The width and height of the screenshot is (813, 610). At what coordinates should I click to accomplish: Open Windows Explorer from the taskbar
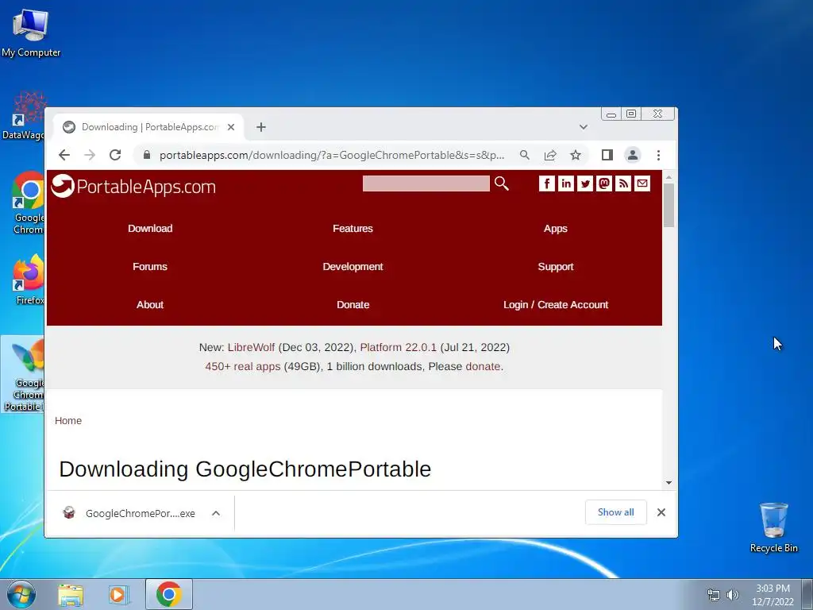(x=71, y=595)
